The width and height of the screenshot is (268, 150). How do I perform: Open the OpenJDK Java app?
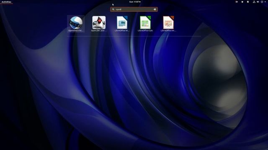(x=99, y=24)
